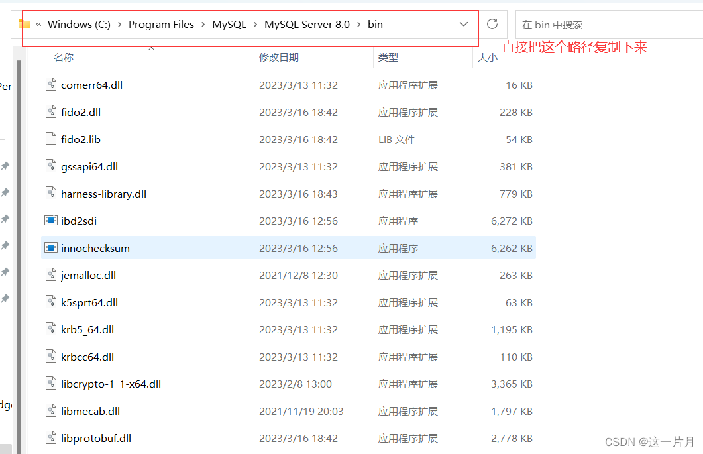Click the 2,778 KB size cell
This screenshot has width=703, height=454.
(x=512, y=438)
